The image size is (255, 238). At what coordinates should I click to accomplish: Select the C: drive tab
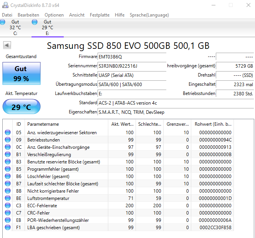15,28
